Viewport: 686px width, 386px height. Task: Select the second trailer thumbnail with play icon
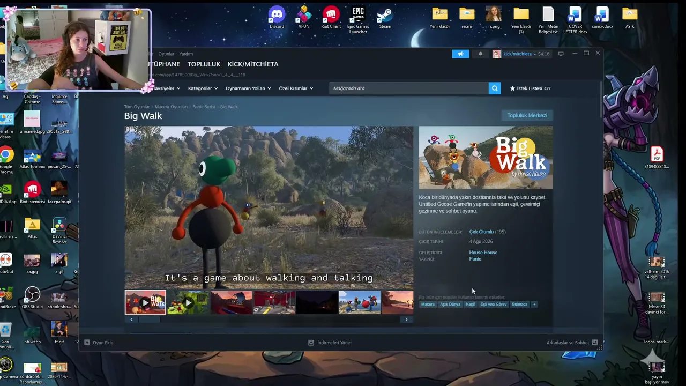point(188,302)
